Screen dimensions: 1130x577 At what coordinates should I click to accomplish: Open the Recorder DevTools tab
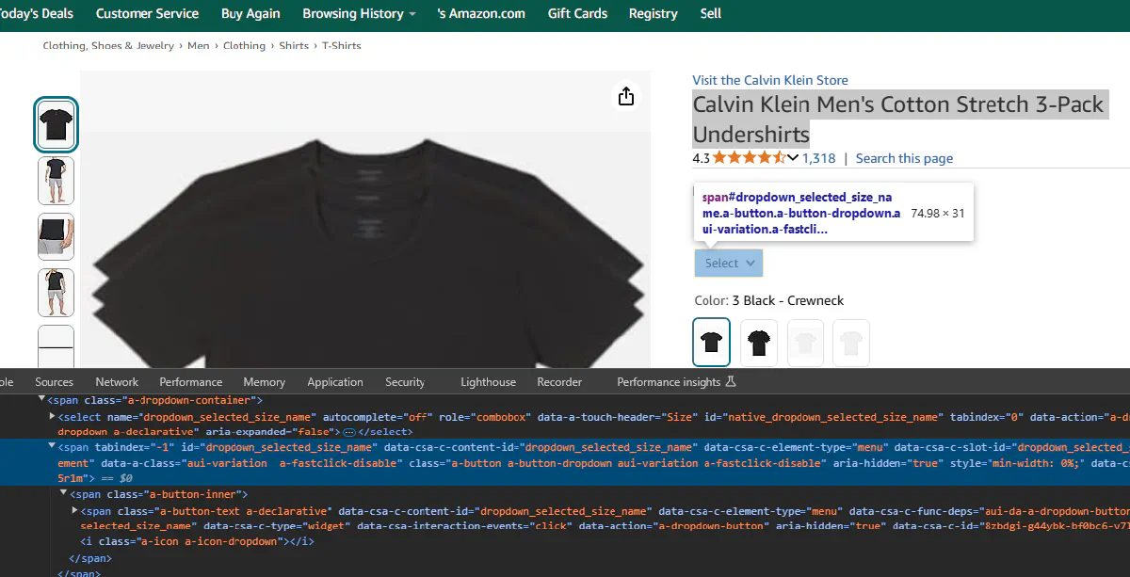559,382
